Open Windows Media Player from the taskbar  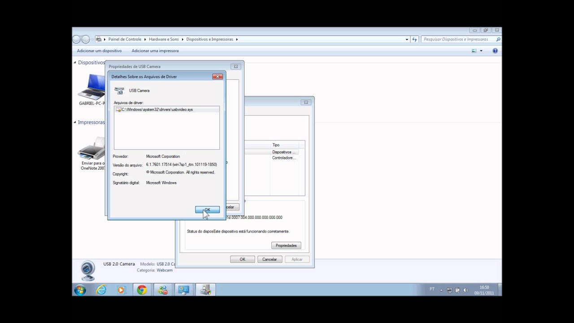[121, 290]
